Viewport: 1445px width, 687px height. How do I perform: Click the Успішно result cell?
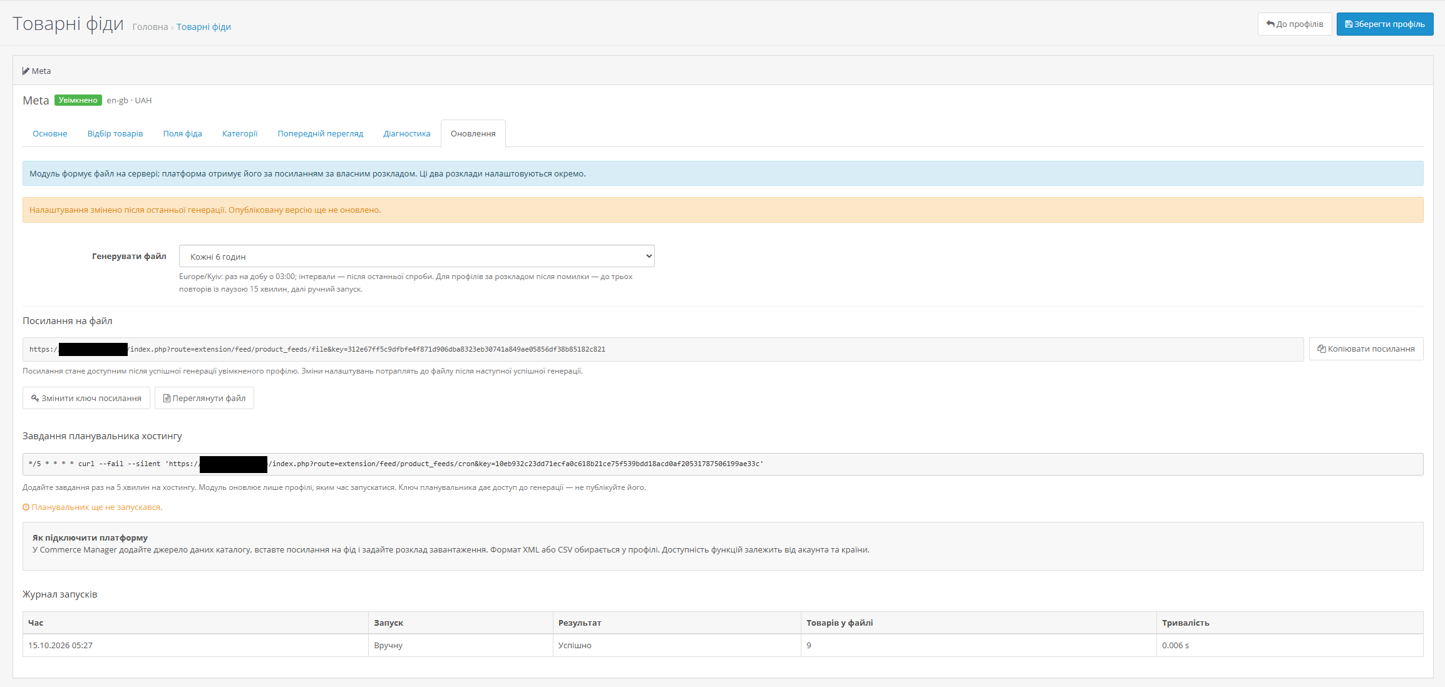[x=677, y=645]
